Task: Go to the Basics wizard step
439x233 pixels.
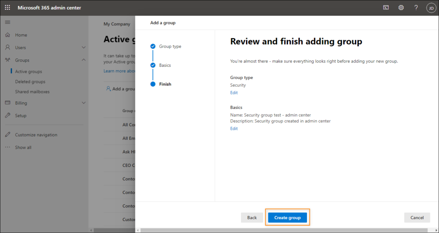Action: (x=165, y=65)
